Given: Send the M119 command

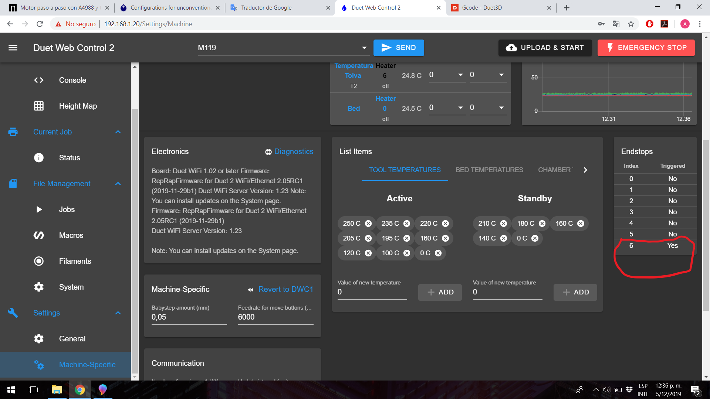Looking at the screenshot, I should pos(399,48).
